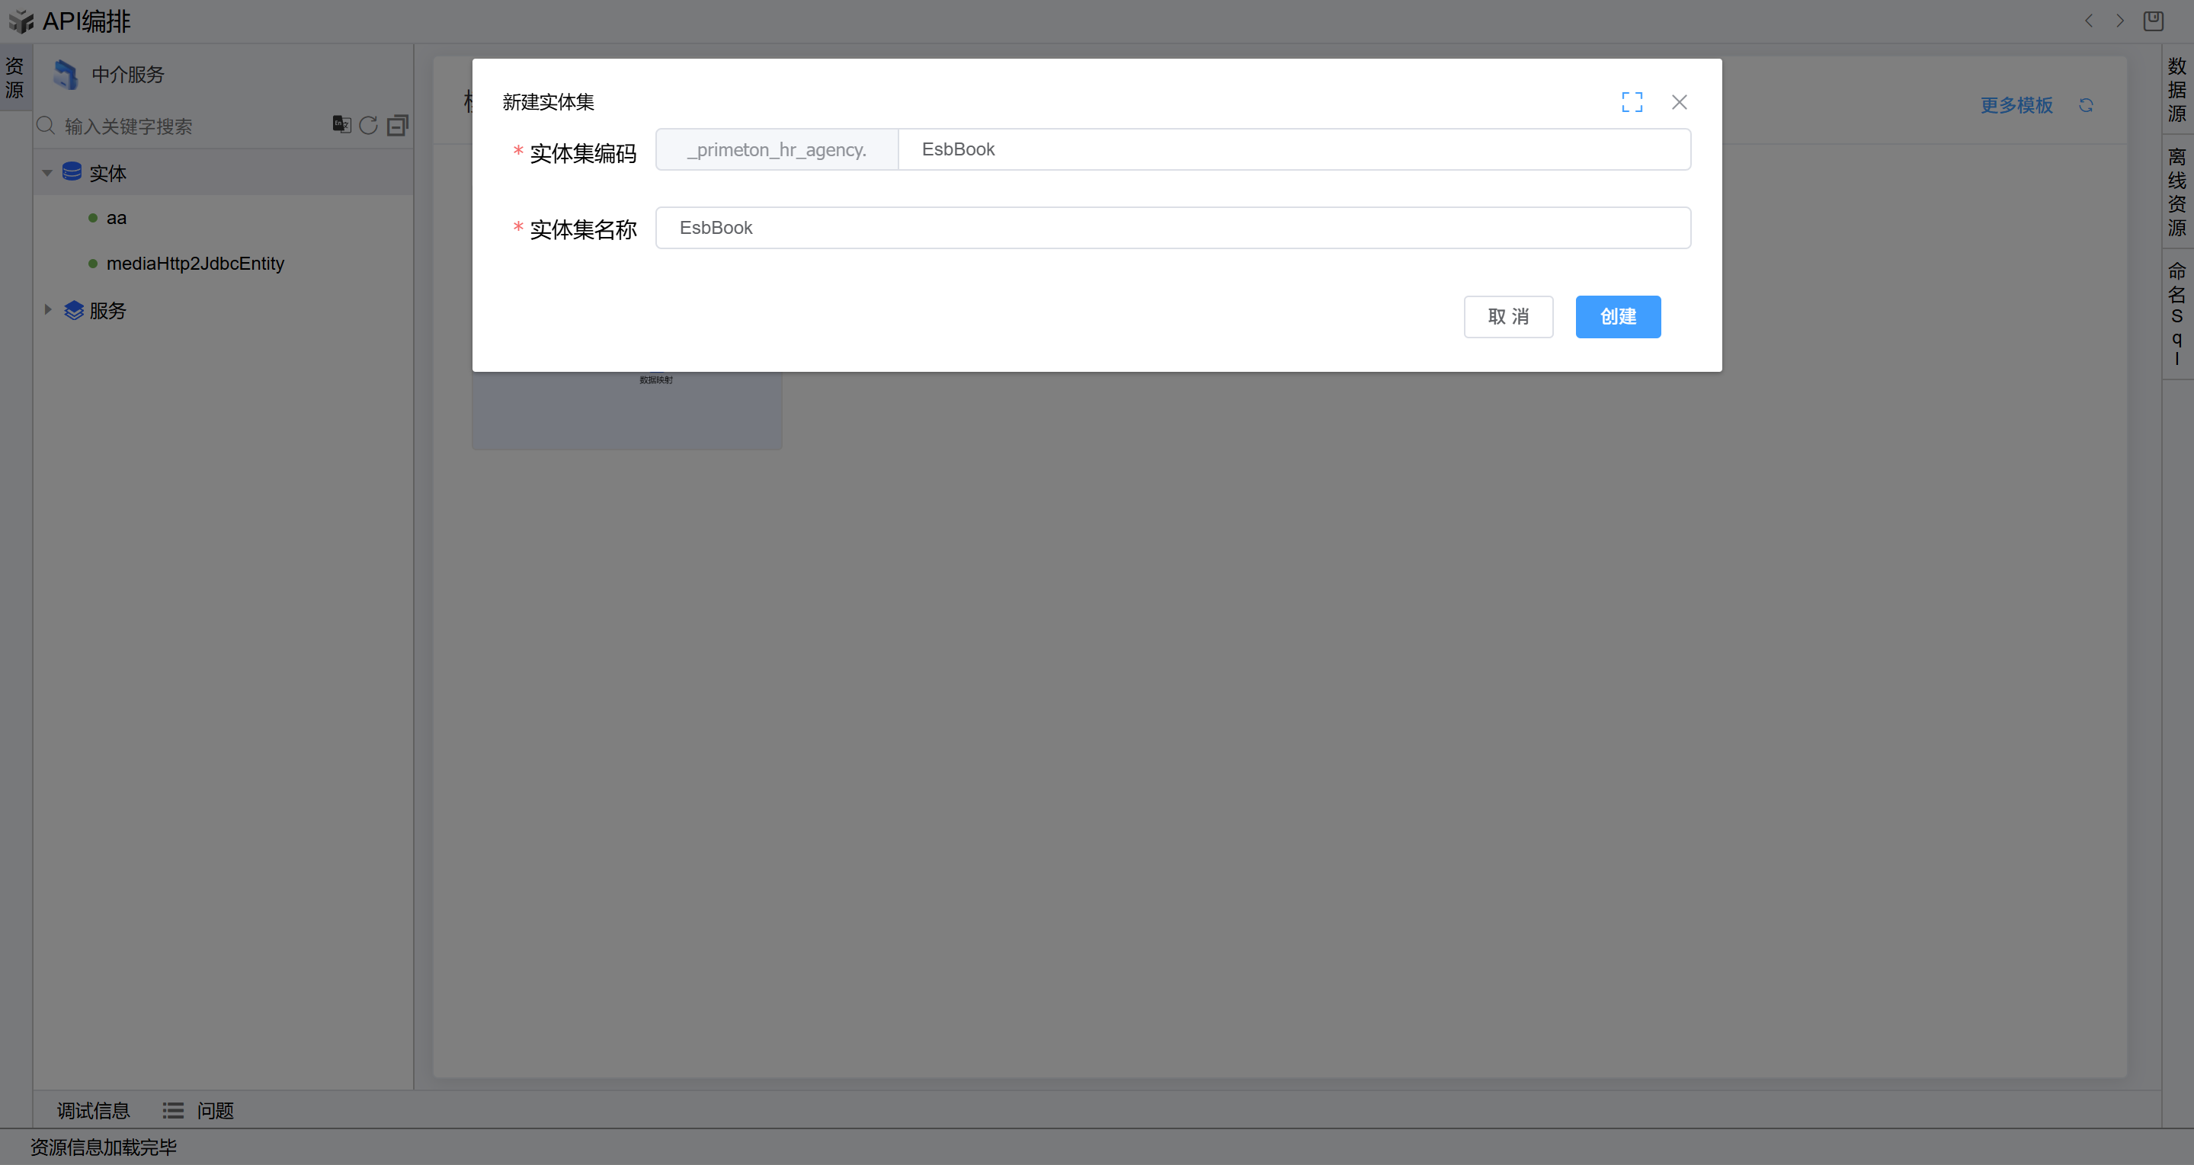Open the 数据源 side tab
This screenshot has width=2194, height=1165.
pyautogui.click(x=2176, y=88)
